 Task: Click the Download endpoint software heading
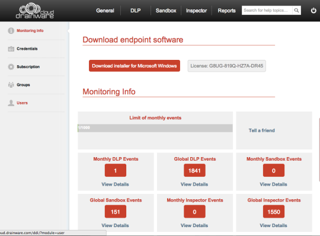133,40
